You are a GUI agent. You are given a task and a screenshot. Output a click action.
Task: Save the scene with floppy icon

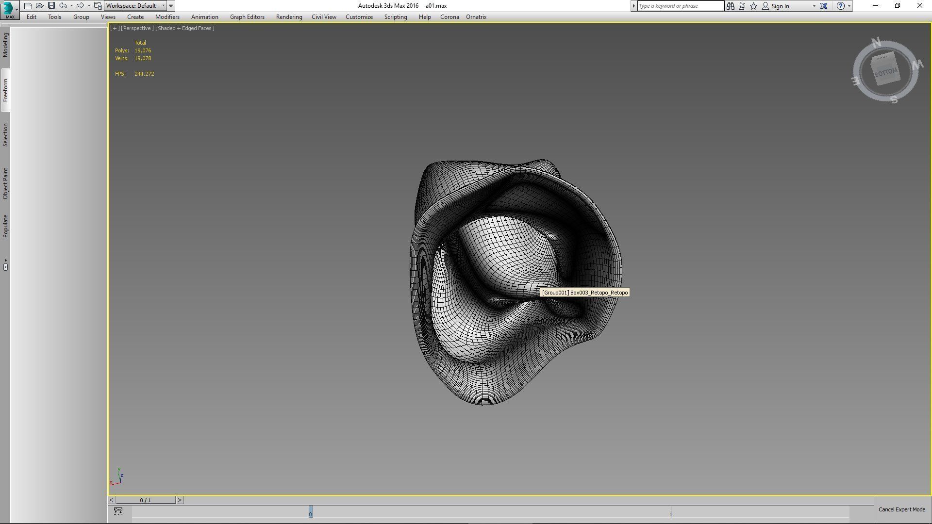51,6
